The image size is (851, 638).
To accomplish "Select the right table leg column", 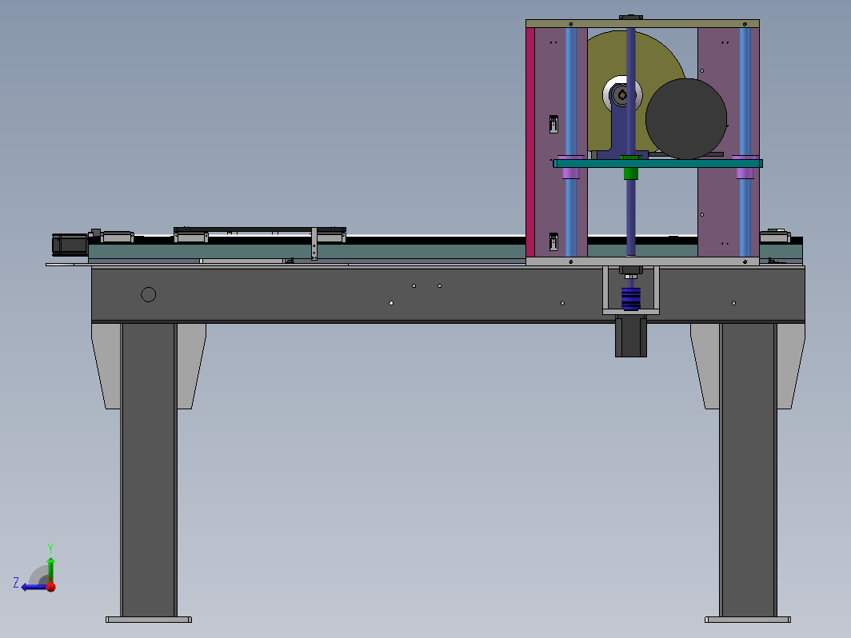I will point(748,470).
